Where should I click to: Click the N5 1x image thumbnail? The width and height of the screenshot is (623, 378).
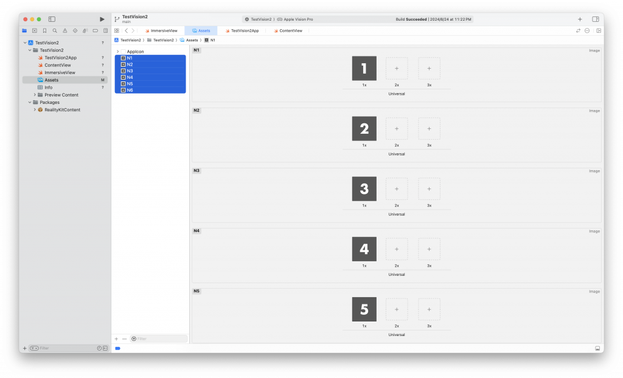tap(364, 309)
